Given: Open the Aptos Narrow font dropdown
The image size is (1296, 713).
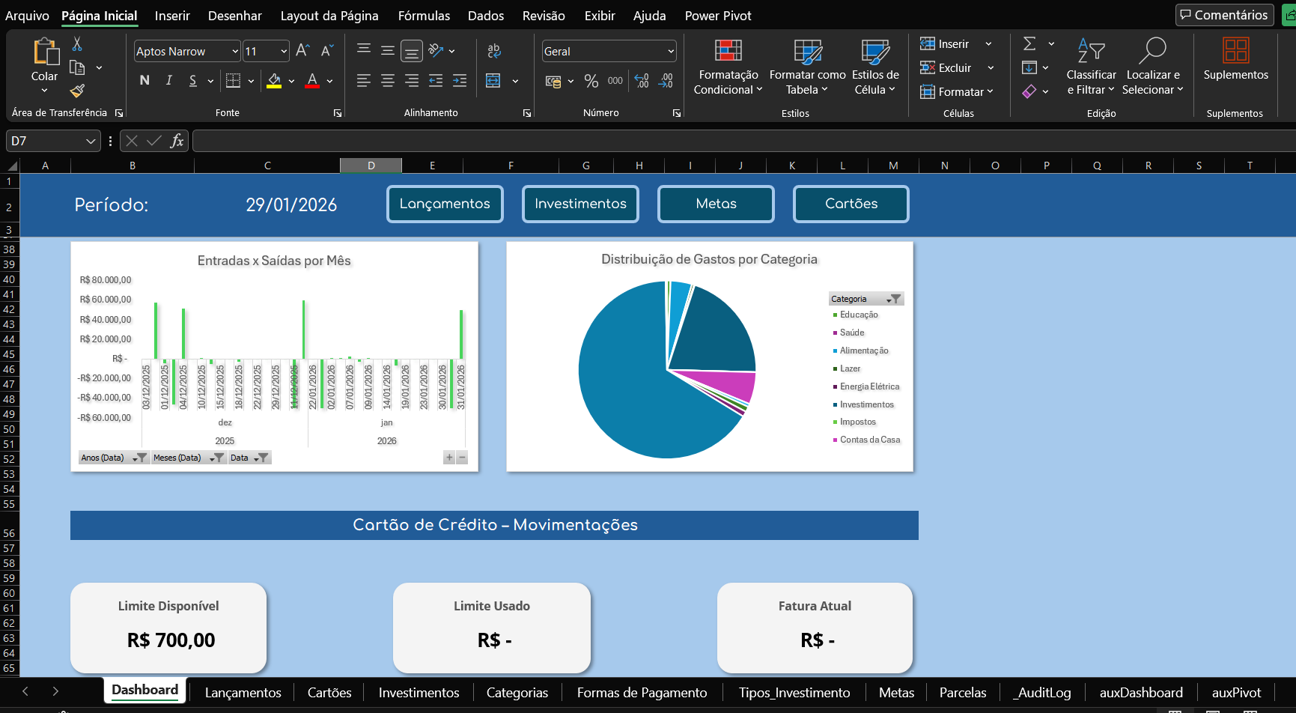Looking at the screenshot, I should coord(235,51).
